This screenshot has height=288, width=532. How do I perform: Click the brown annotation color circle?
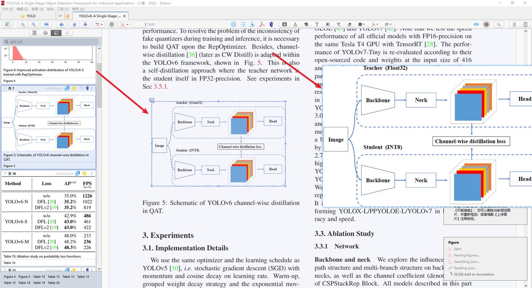click(x=486, y=24)
